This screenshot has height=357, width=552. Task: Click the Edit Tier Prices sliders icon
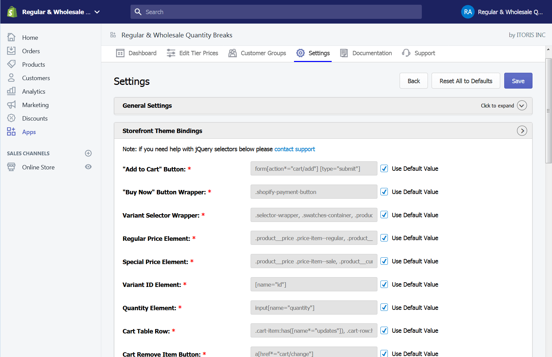click(x=171, y=53)
